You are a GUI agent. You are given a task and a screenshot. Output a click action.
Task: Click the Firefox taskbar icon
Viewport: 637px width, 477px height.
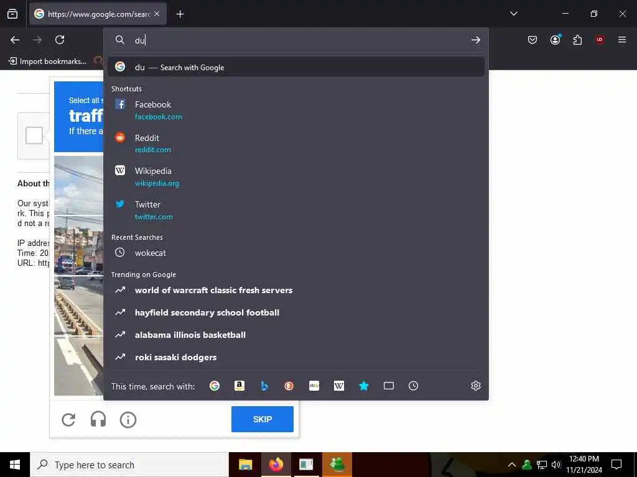click(276, 465)
